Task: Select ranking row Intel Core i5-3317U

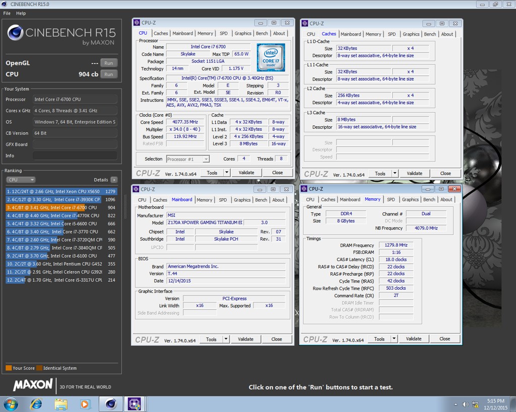Action: pyautogui.click(x=61, y=280)
